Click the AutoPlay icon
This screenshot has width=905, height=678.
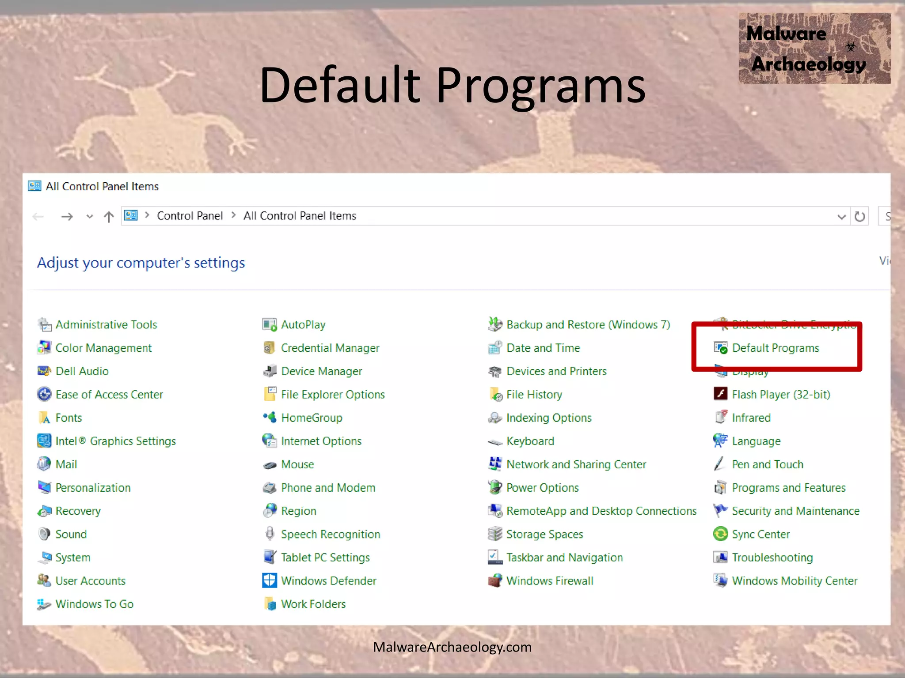(x=270, y=324)
